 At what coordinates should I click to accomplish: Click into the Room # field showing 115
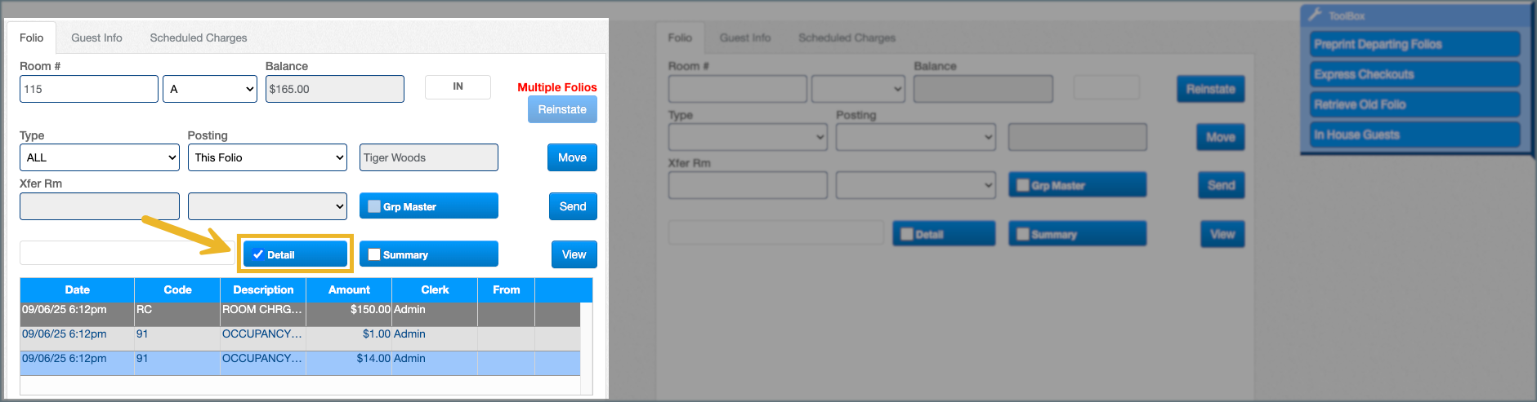[88, 89]
